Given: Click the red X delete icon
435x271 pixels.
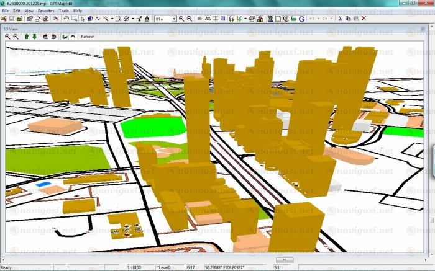Looking at the screenshot, I should click(364, 19).
